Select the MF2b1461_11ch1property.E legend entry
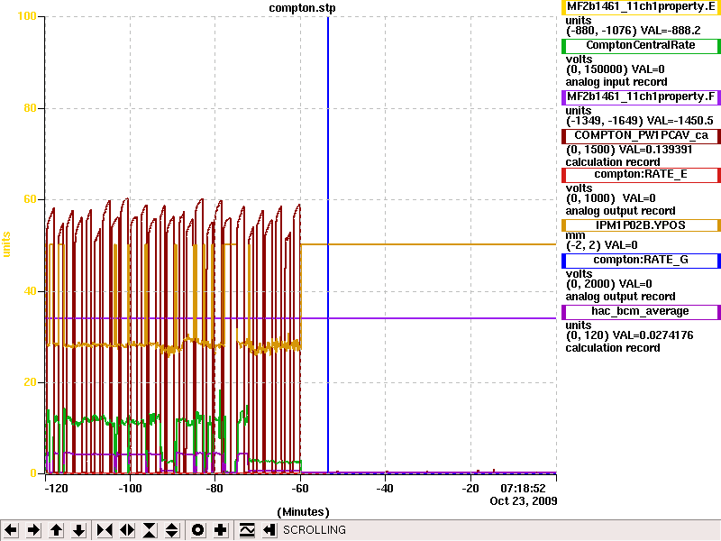The width and height of the screenshot is (721, 541). pyautogui.click(x=641, y=7)
